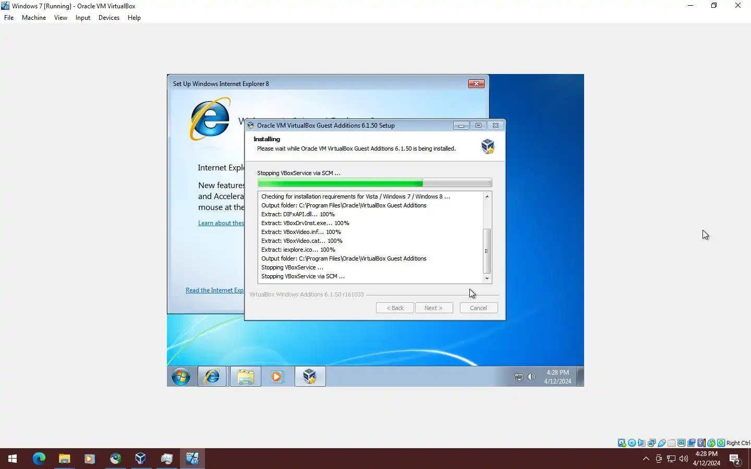The width and height of the screenshot is (751, 469).
Task: Open host notification center icon
Action: 735,459
